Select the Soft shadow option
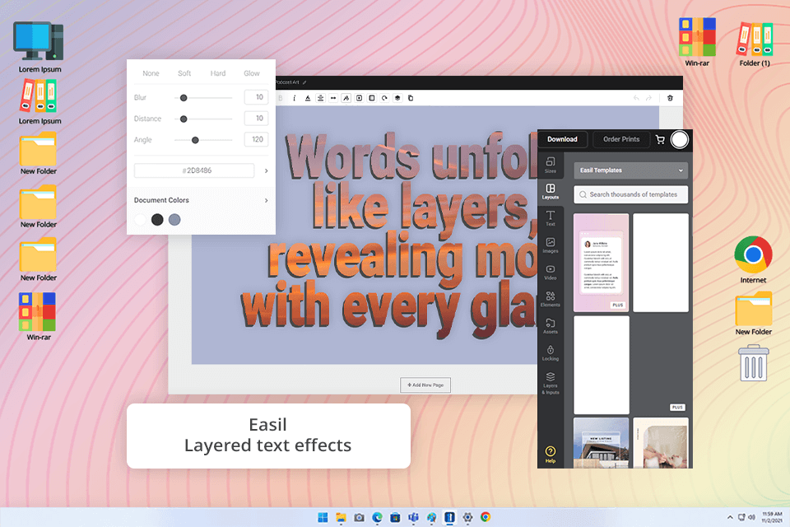This screenshot has height=527, width=790. (184, 73)
